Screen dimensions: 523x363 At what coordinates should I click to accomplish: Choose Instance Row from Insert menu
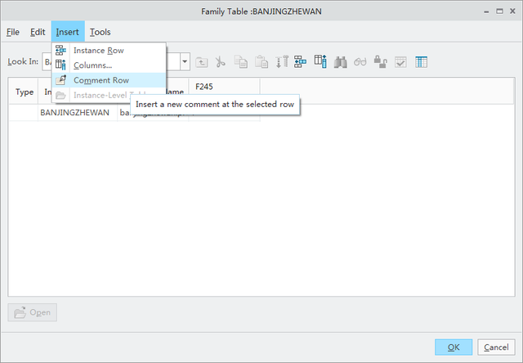pyautogui.click(x=109, y=51)
